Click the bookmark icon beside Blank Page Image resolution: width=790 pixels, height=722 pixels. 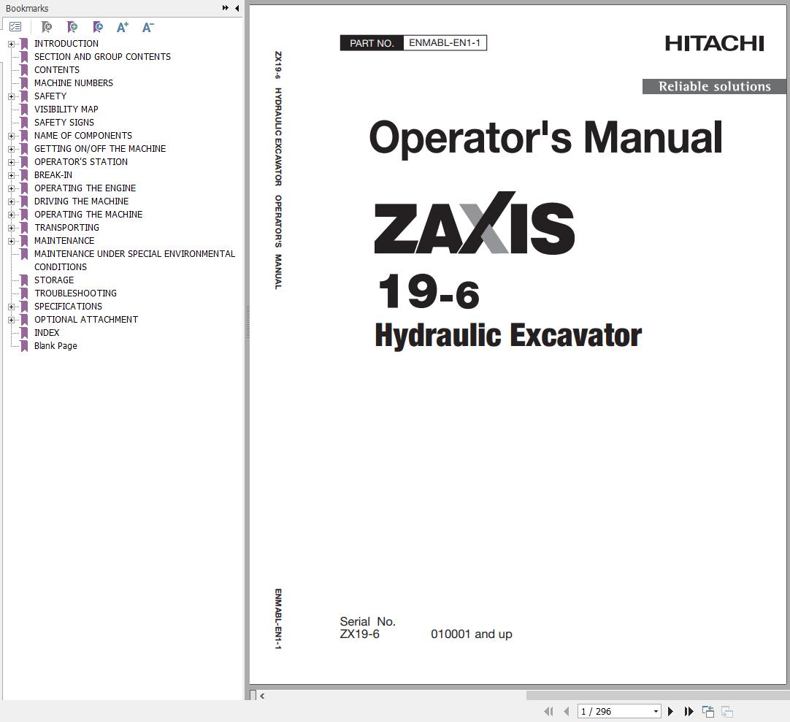click(x=23, y=345)
